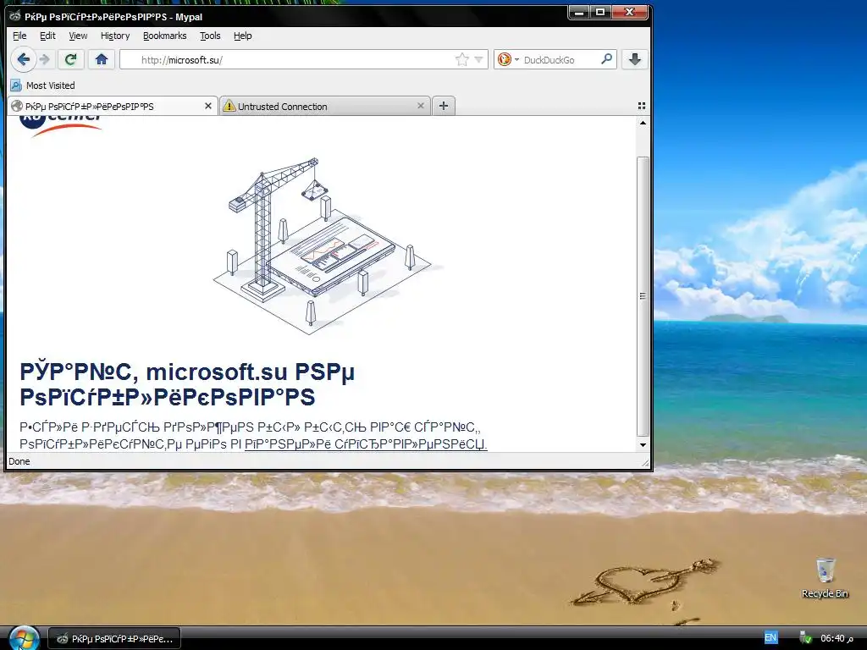
Task: Maximize the Mypal window
Action: point(599,12)
